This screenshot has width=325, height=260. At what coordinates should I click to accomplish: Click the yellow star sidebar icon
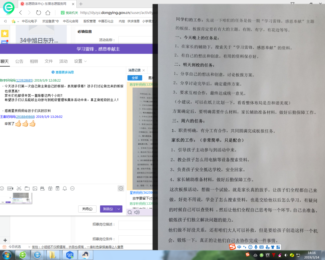coord(5,33)
